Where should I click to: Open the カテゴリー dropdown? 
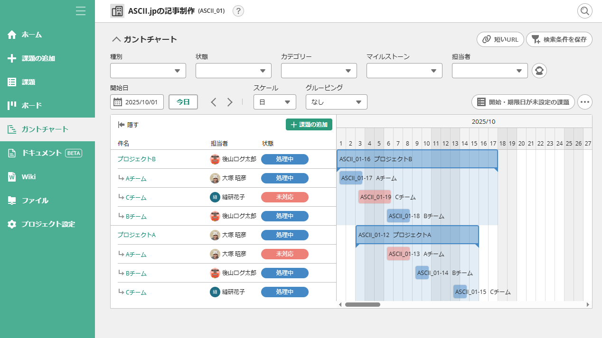click(319, 71)
